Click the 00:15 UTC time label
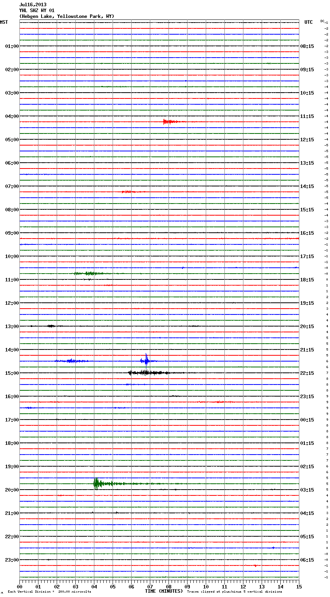Viewport: 330px width, 597px height. [307, 420]
